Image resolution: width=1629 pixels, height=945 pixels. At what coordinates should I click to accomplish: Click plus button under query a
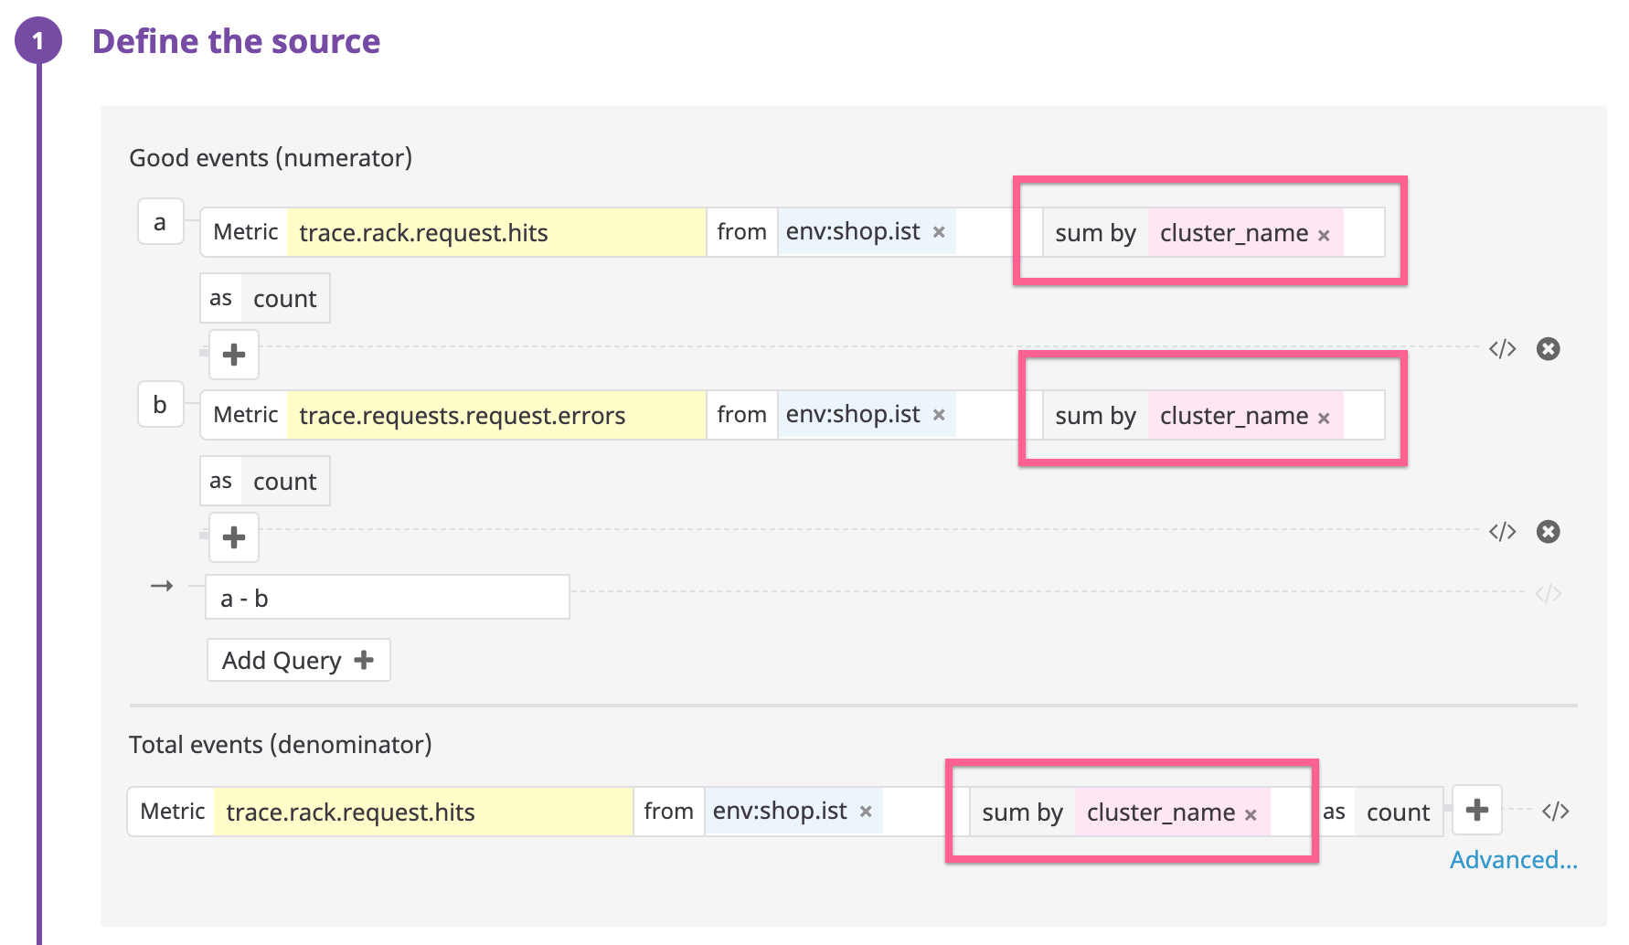pyautogui.click(x=234, y=355)
